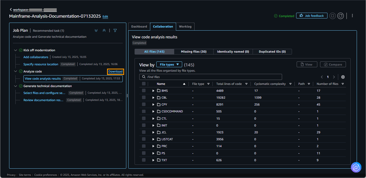Open the assistant chat floating icon
Viewport: 366px width, 178px height.
click(356, 167)
